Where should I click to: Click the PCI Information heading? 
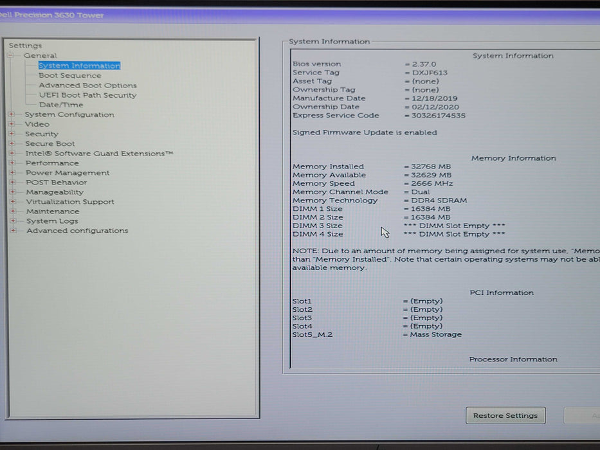point(502,292)
